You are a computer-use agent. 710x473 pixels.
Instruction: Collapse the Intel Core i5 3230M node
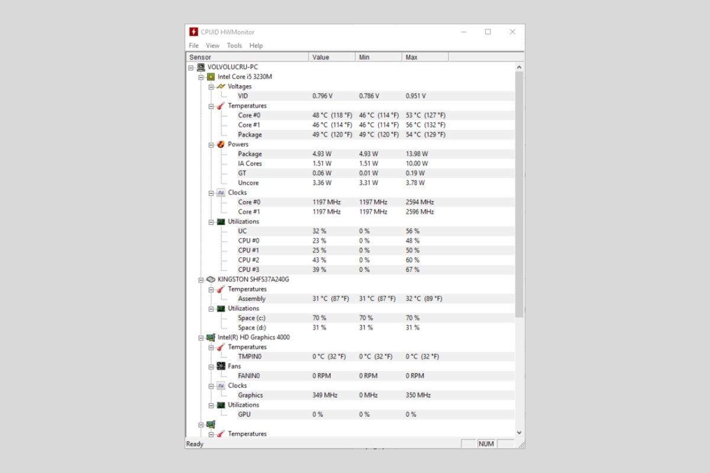[201, 77]
